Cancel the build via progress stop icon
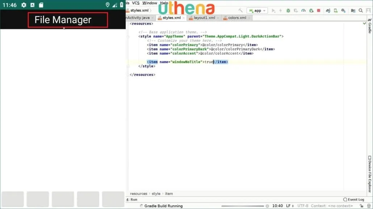373x209 pixels. point(267,206)
